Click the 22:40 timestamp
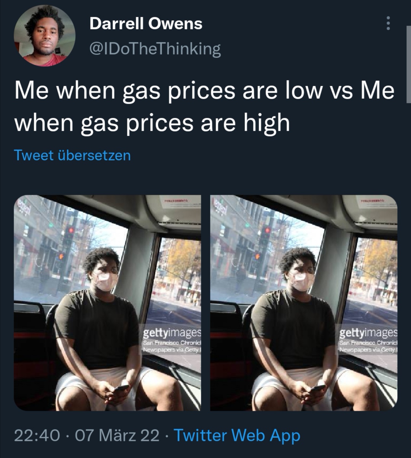 point(37,435)
